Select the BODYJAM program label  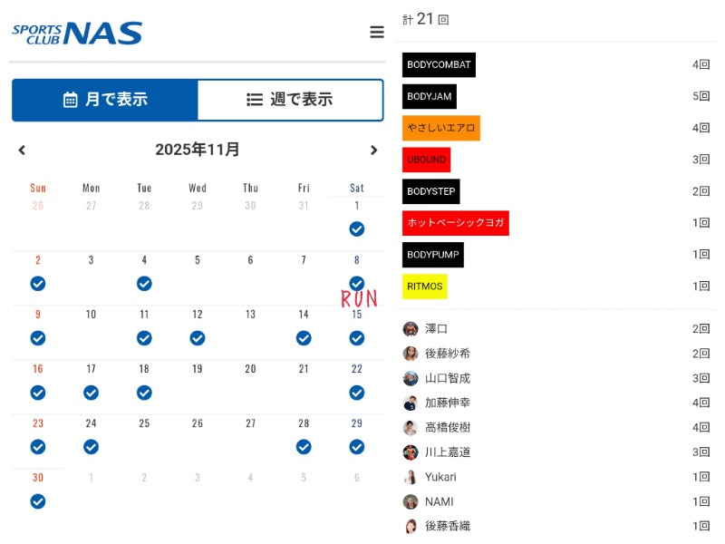click(x=430, y=96)
